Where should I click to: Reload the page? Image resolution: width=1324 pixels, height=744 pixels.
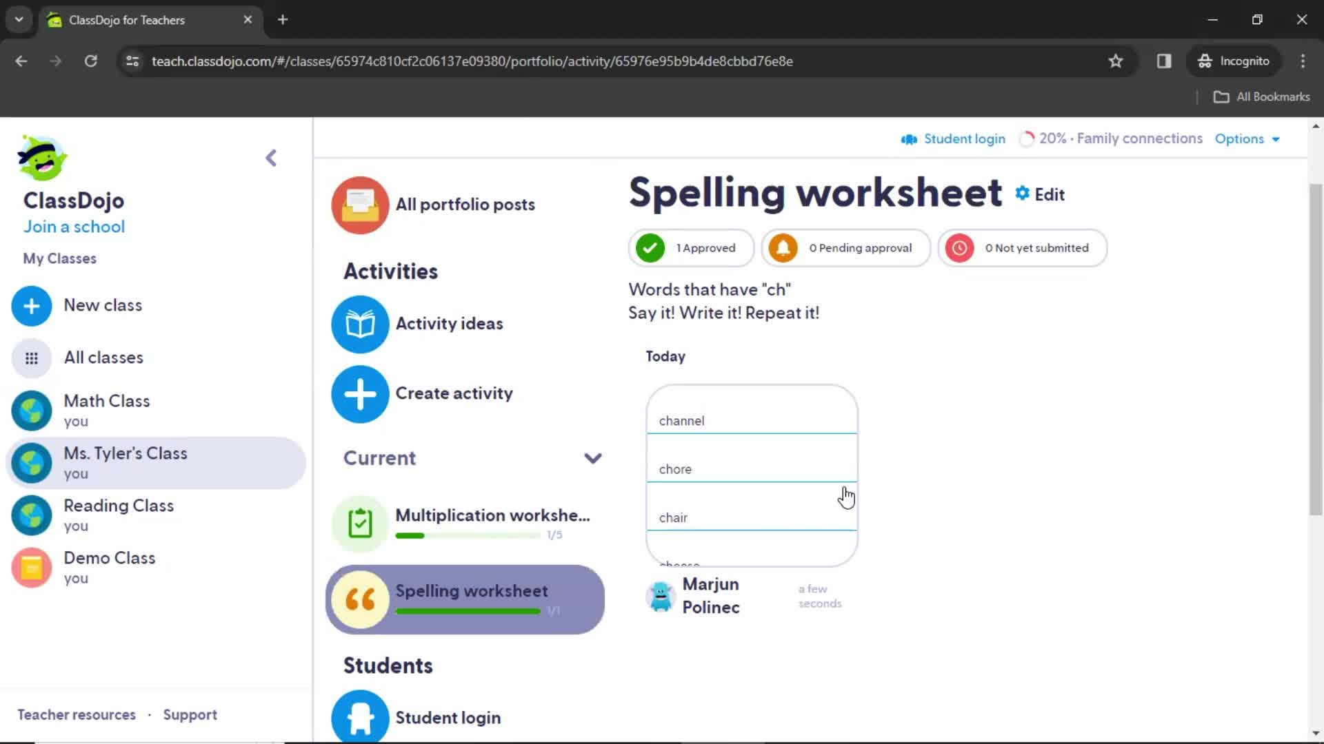click(x=90, y=61)
